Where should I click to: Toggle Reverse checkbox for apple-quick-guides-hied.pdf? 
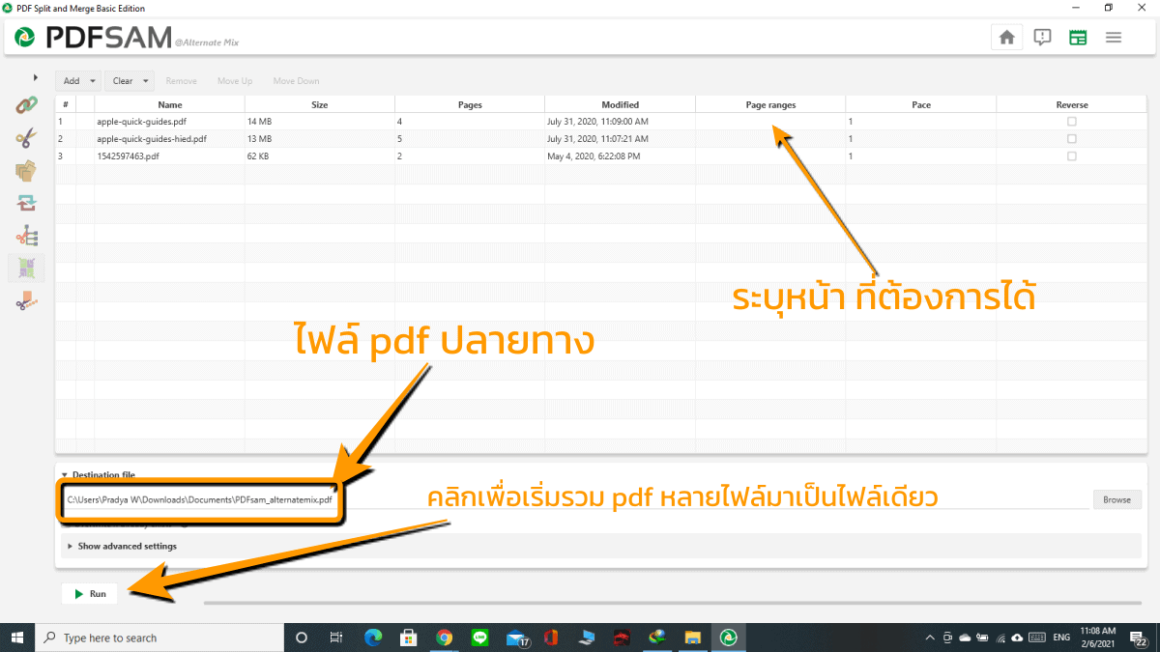(x=1071, y=139)
